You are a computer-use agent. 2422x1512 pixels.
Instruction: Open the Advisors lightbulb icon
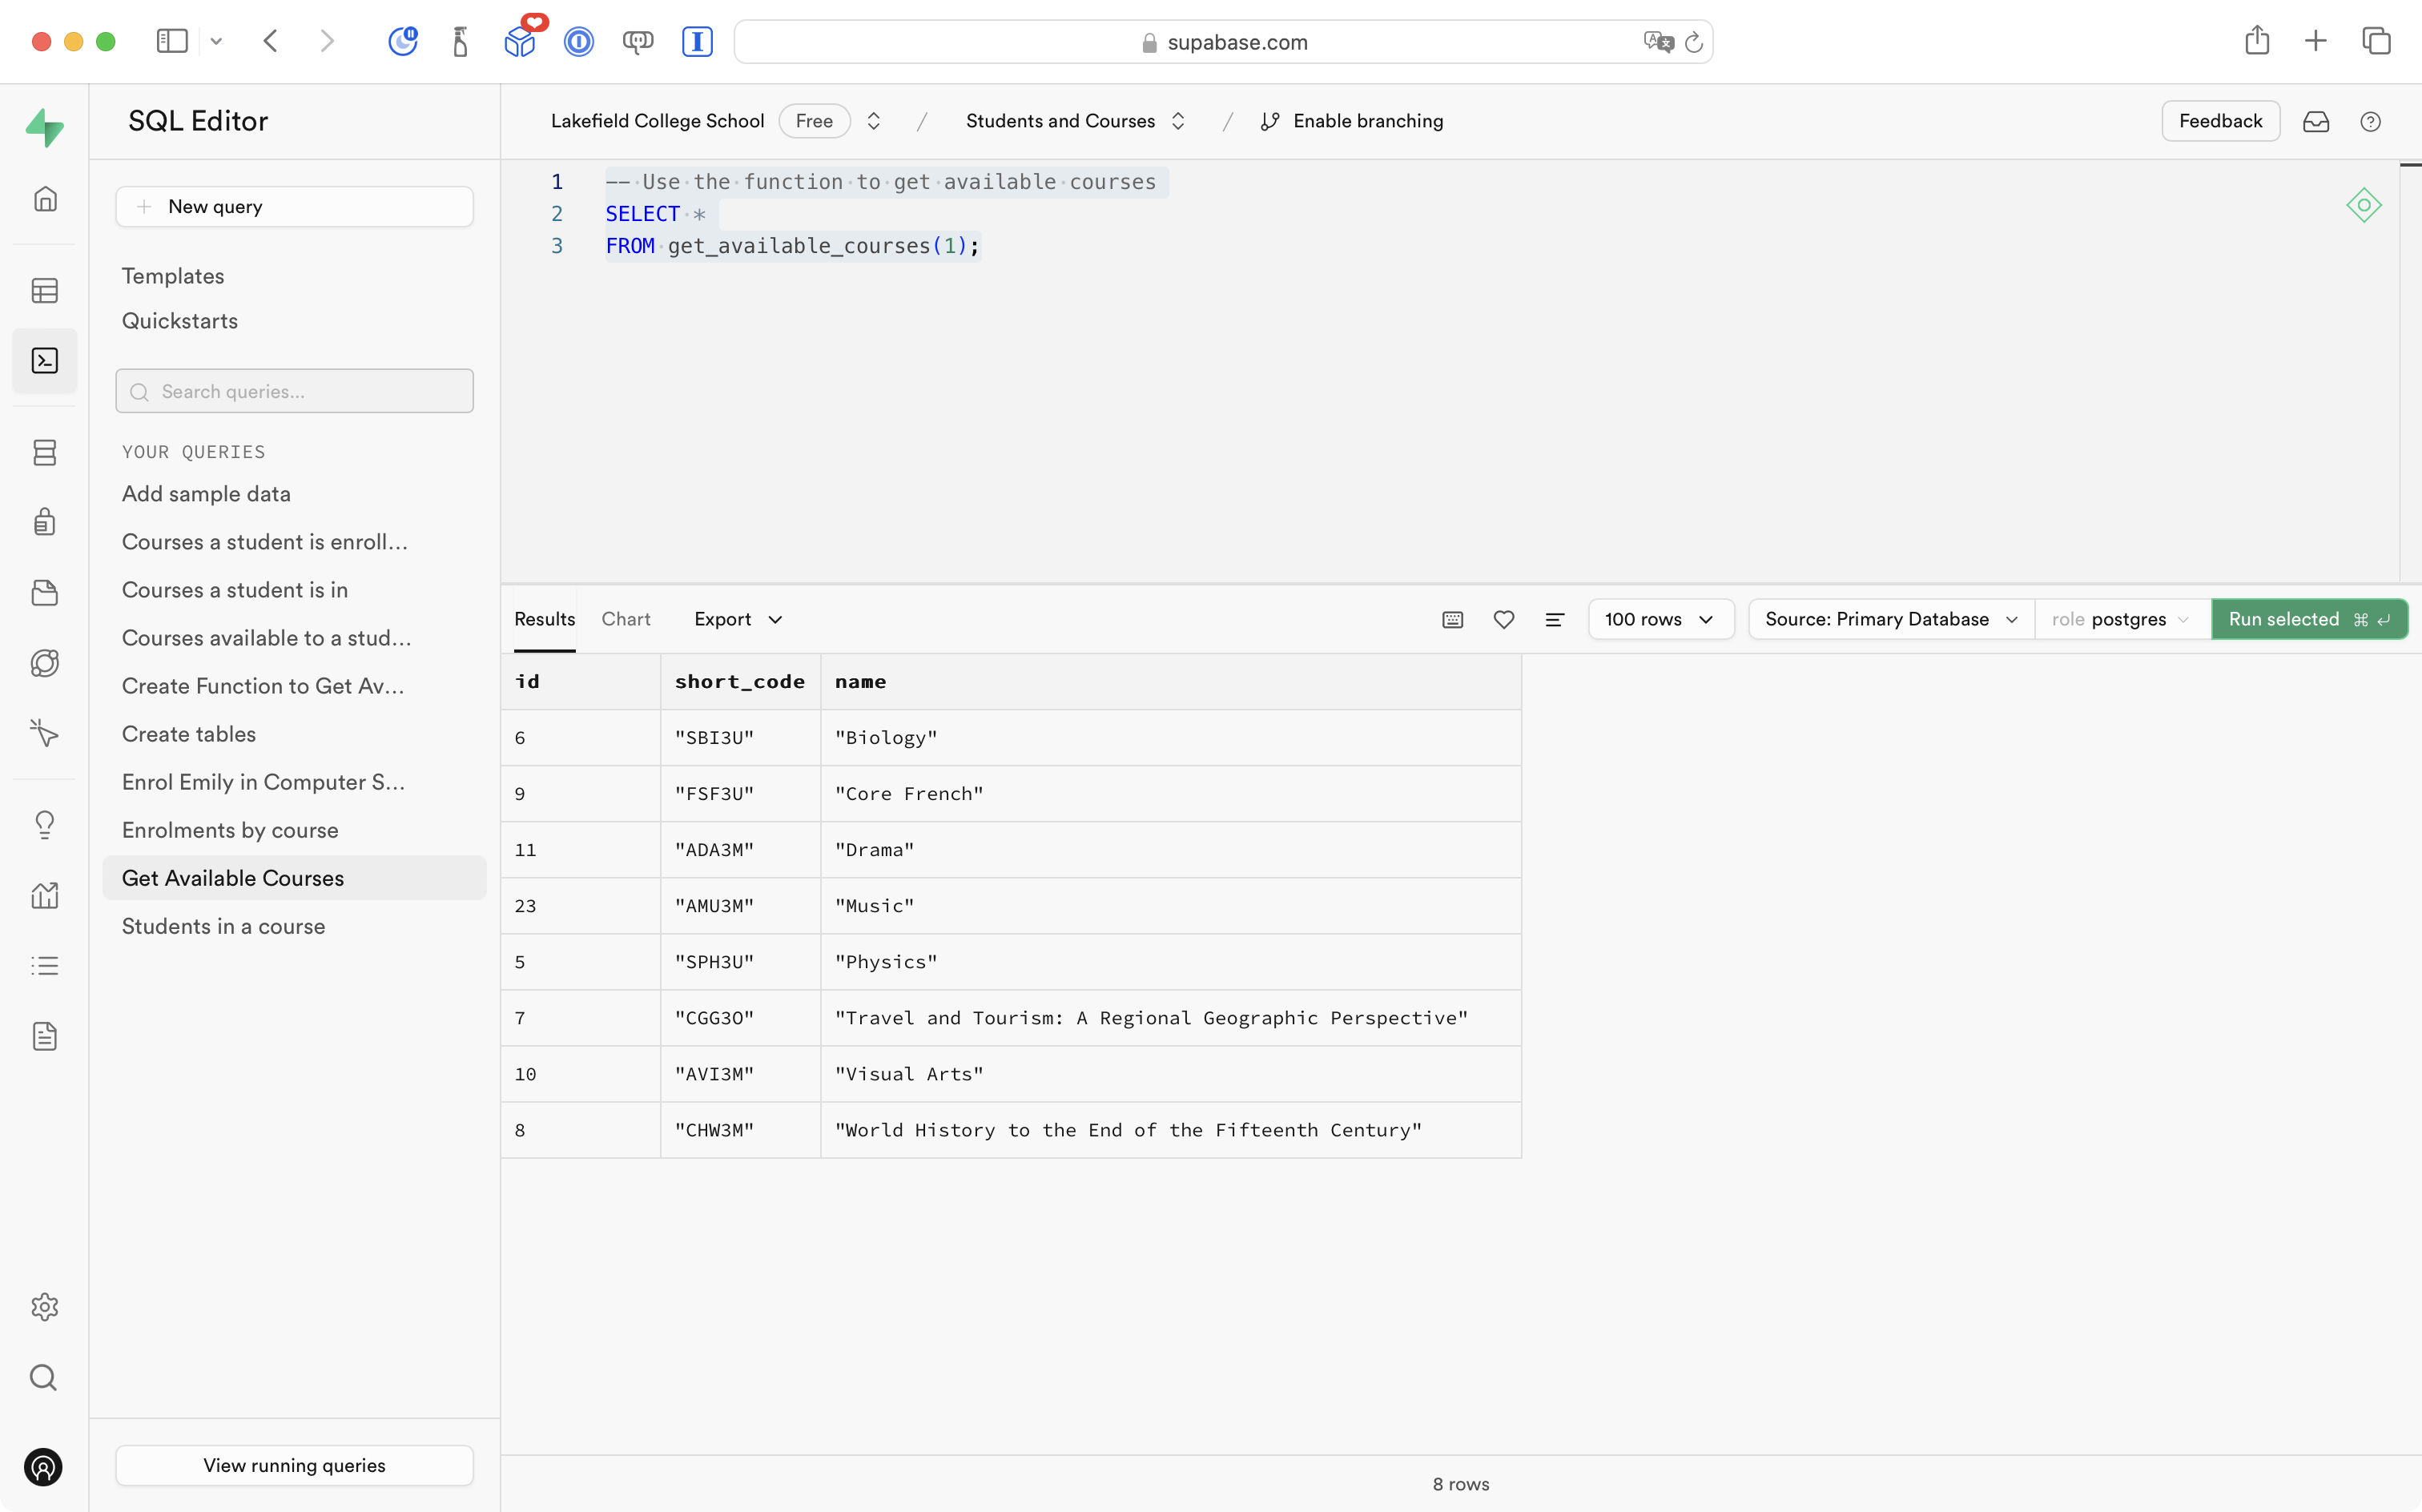(x=45, y=824)
